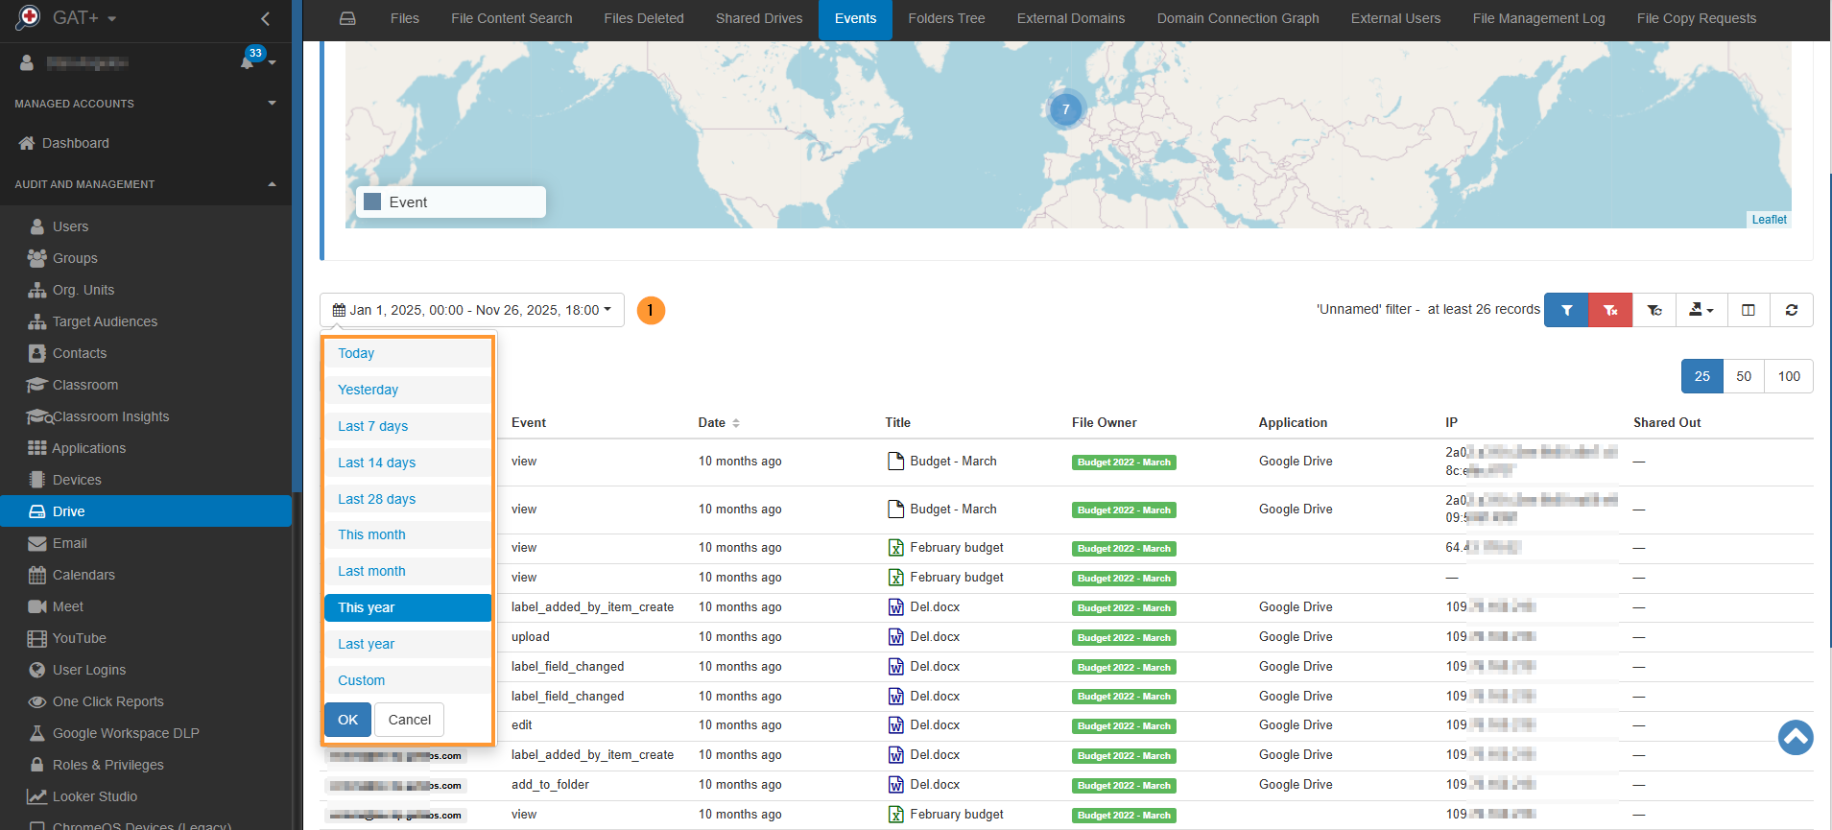Screen dimensions: 1832x830
Task: Click the scroll-to-top arrow circle
Action: point(1795,737)
